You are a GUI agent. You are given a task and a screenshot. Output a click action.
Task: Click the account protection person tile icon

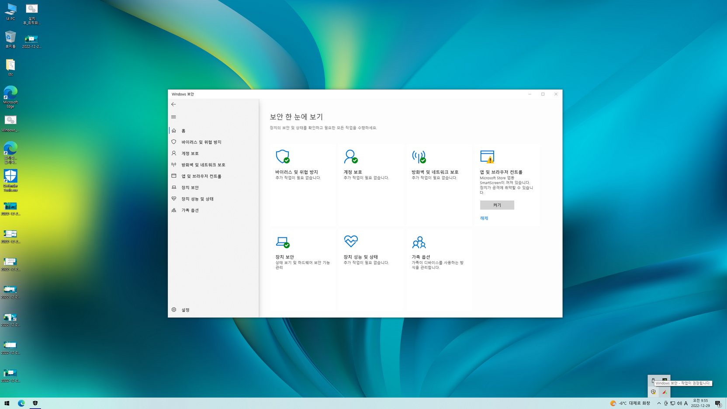pyautogui.click(x=351, y=156)
